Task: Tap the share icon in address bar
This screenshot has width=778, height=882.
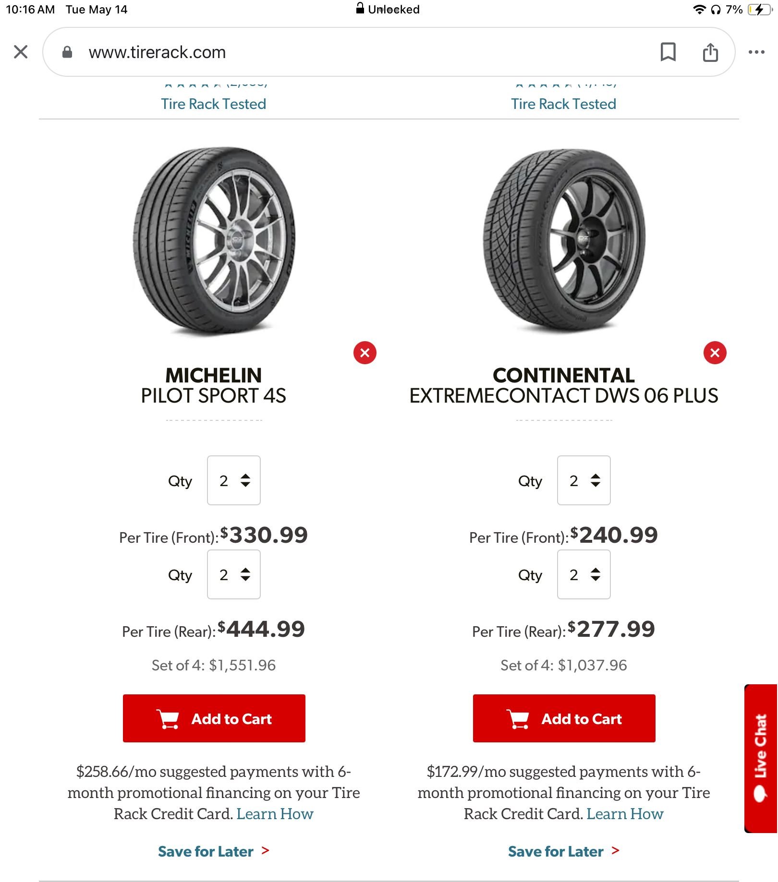Action: pos(710,52)
